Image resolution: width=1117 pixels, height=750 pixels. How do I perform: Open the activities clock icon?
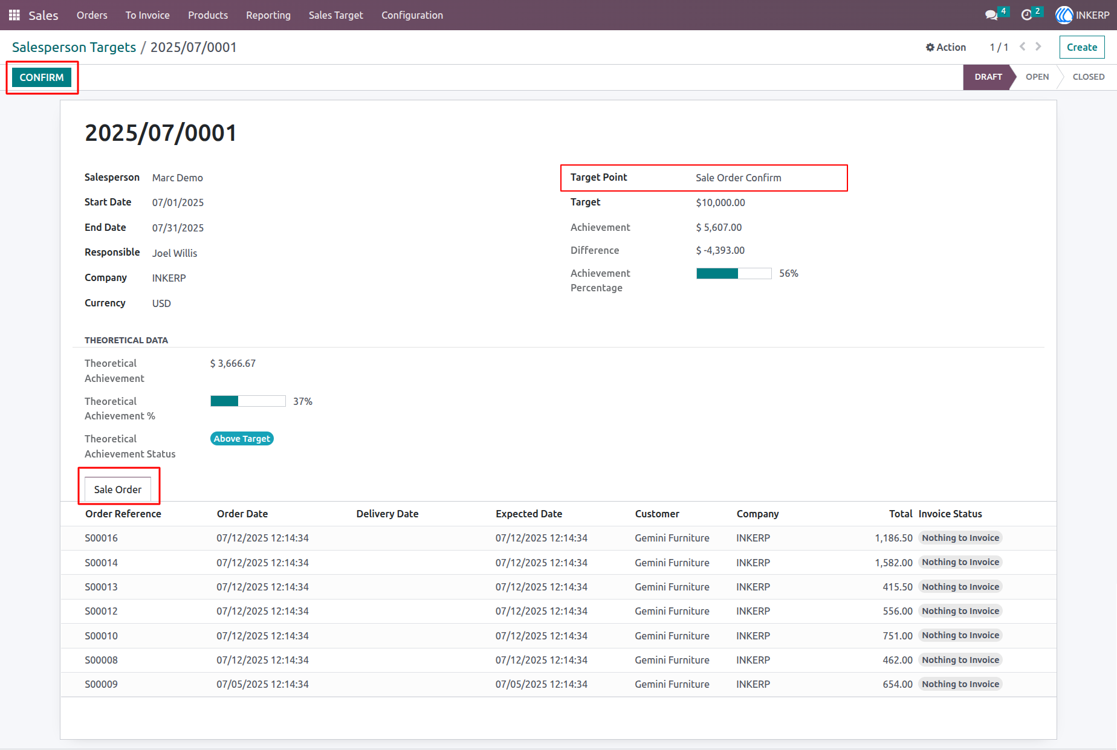coord(1026,15)
